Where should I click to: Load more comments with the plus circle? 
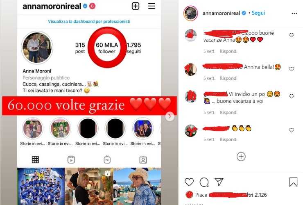[x=241, y=156]
